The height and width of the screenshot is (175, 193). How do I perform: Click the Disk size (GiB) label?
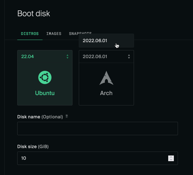tap(33, 147)
